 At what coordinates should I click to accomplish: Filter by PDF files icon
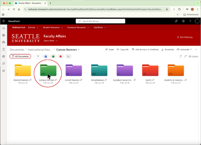click(x=68, y=56)
